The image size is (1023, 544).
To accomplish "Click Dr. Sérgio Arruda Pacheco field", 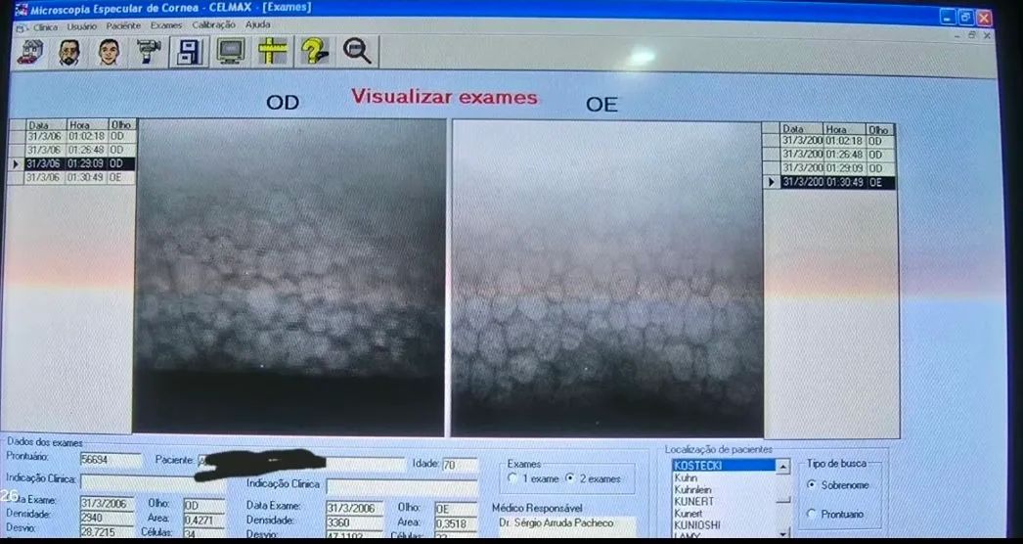I will click(x=565, y=524).
